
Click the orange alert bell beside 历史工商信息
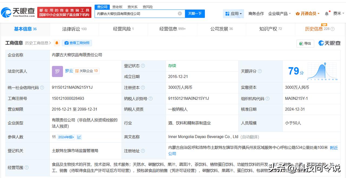coord(57,43)
